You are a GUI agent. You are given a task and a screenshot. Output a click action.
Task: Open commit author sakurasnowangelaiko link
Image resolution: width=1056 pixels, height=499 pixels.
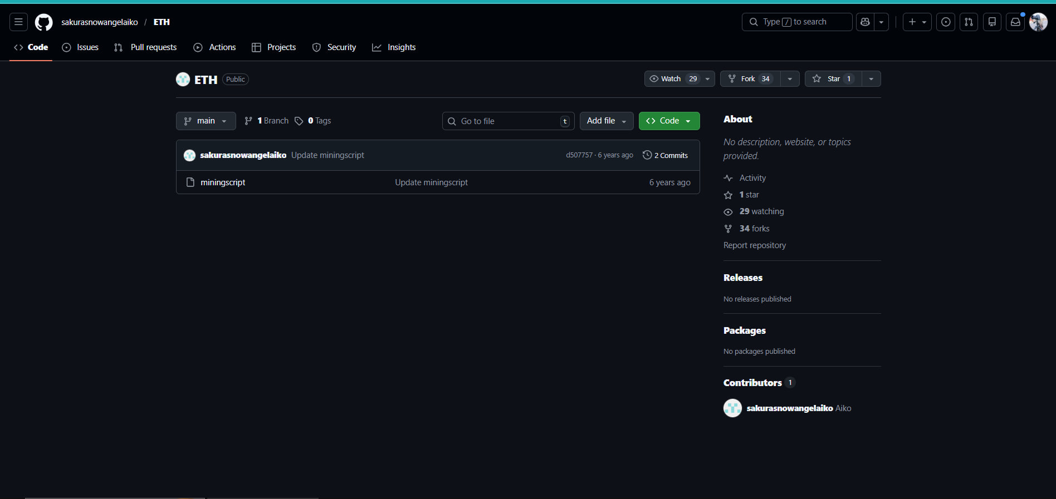tap(243, 156)
